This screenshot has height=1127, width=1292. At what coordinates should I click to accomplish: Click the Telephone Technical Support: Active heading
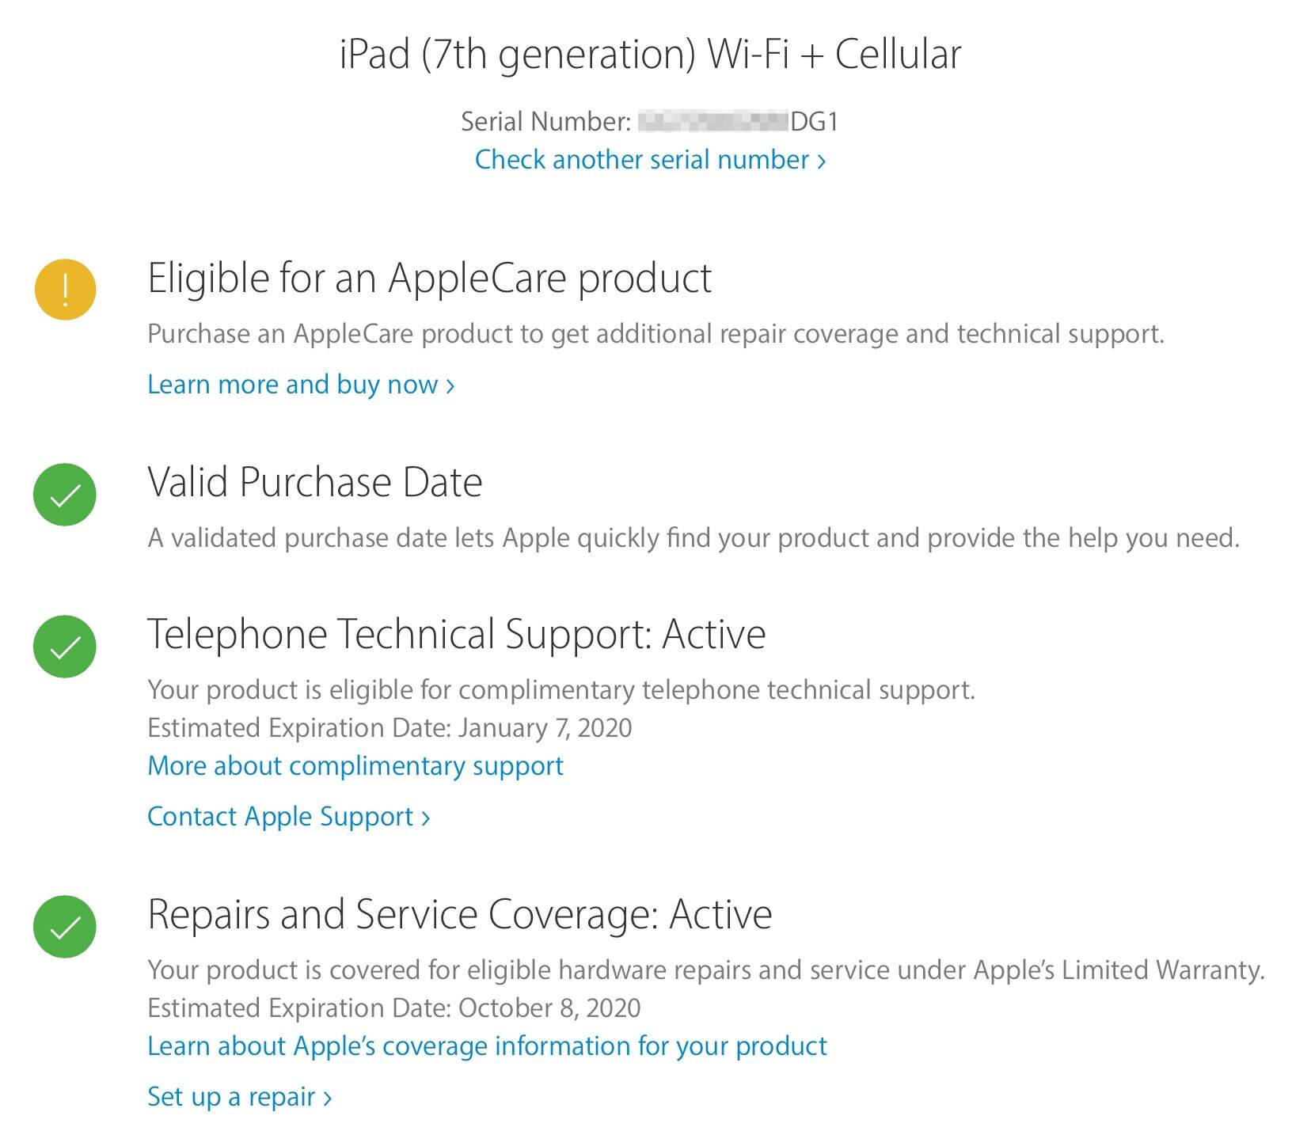point(456,635)
